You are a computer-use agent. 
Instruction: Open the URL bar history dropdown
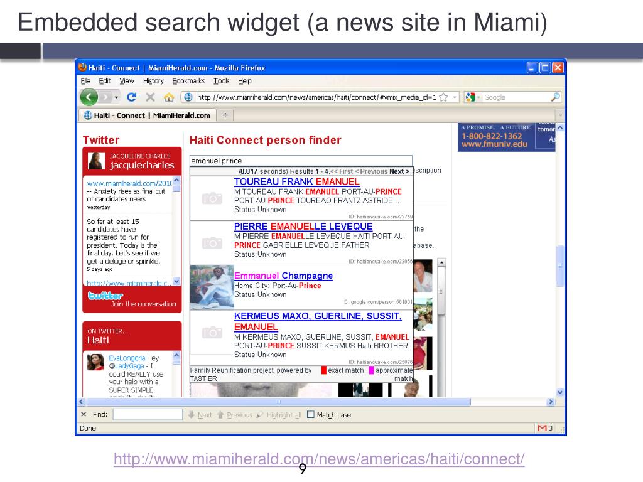(x=455, y=97)
